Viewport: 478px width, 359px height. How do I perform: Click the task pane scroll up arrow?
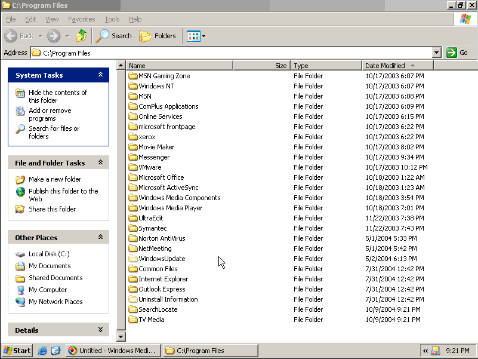click(x=121, y=65)
